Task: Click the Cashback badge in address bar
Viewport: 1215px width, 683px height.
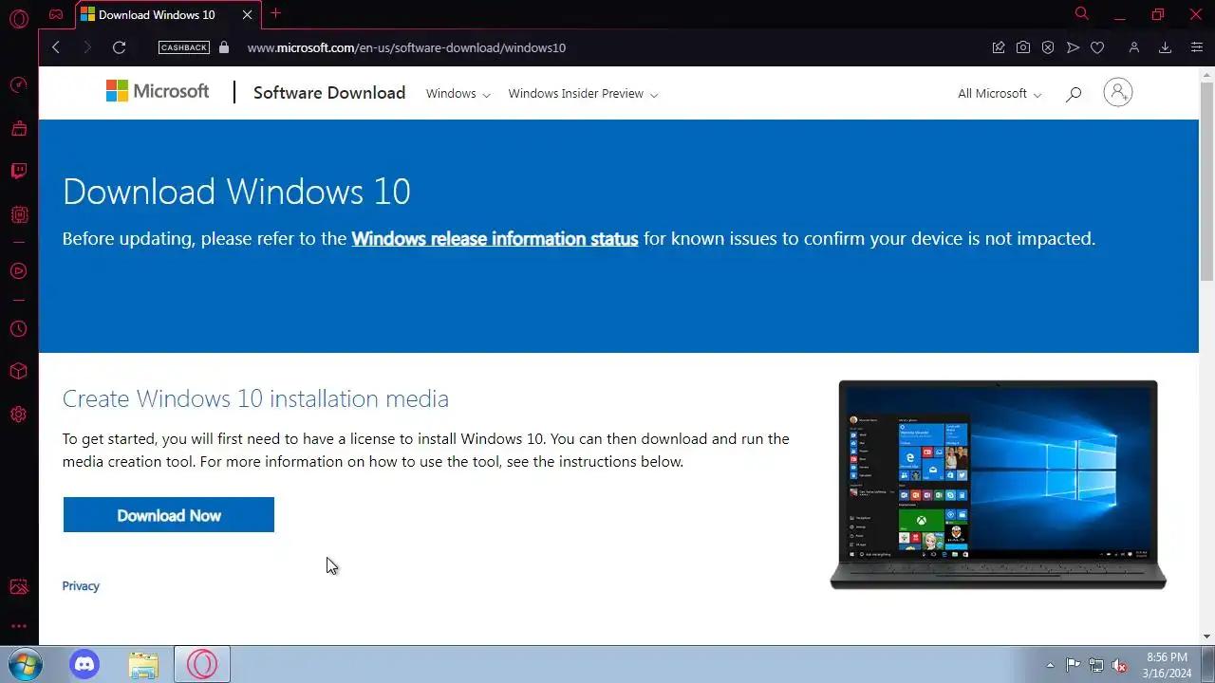Action: pyautogui.click(x=184, y=47)
